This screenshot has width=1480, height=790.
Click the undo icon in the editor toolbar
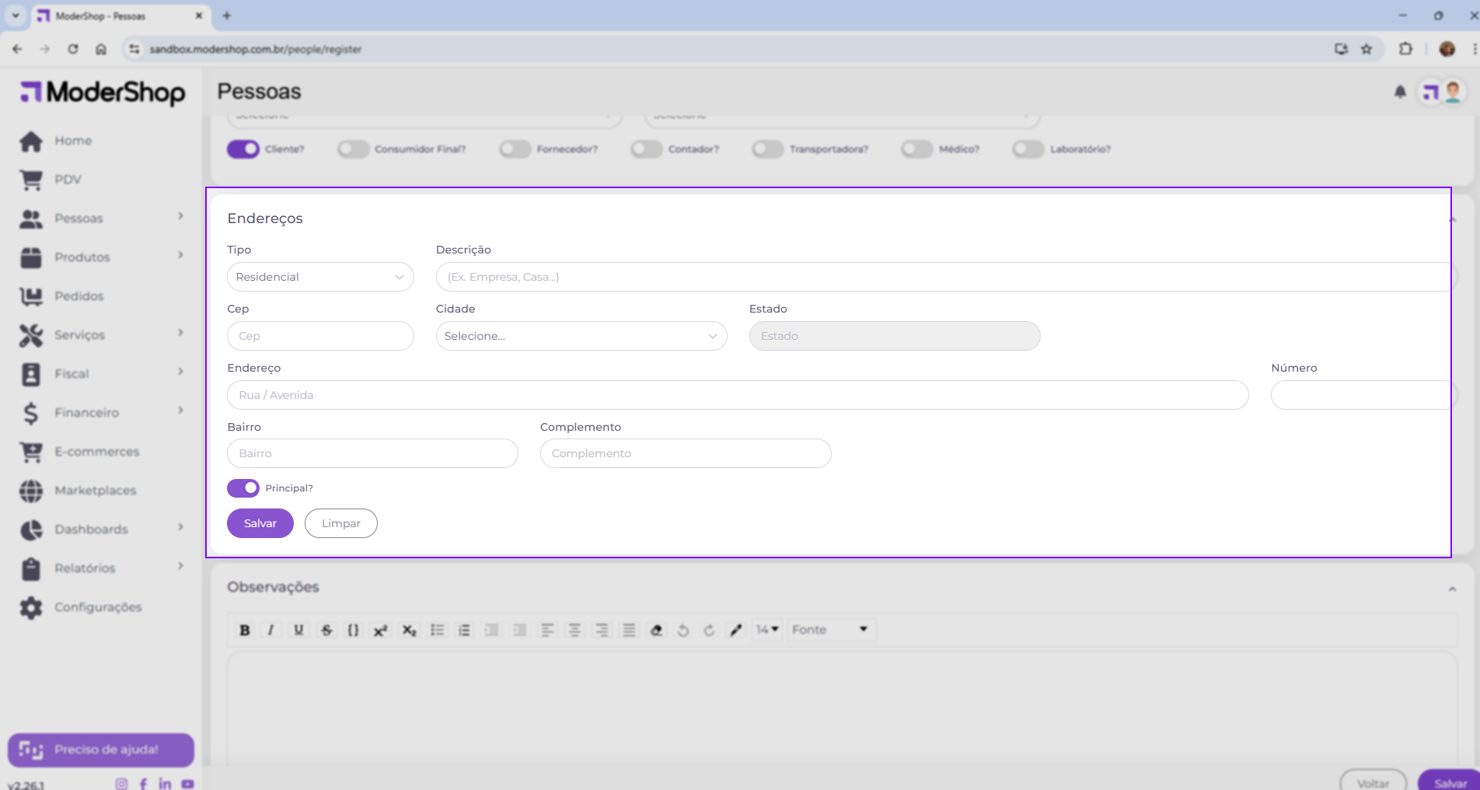pyautogui.click(x=682, y=630)
